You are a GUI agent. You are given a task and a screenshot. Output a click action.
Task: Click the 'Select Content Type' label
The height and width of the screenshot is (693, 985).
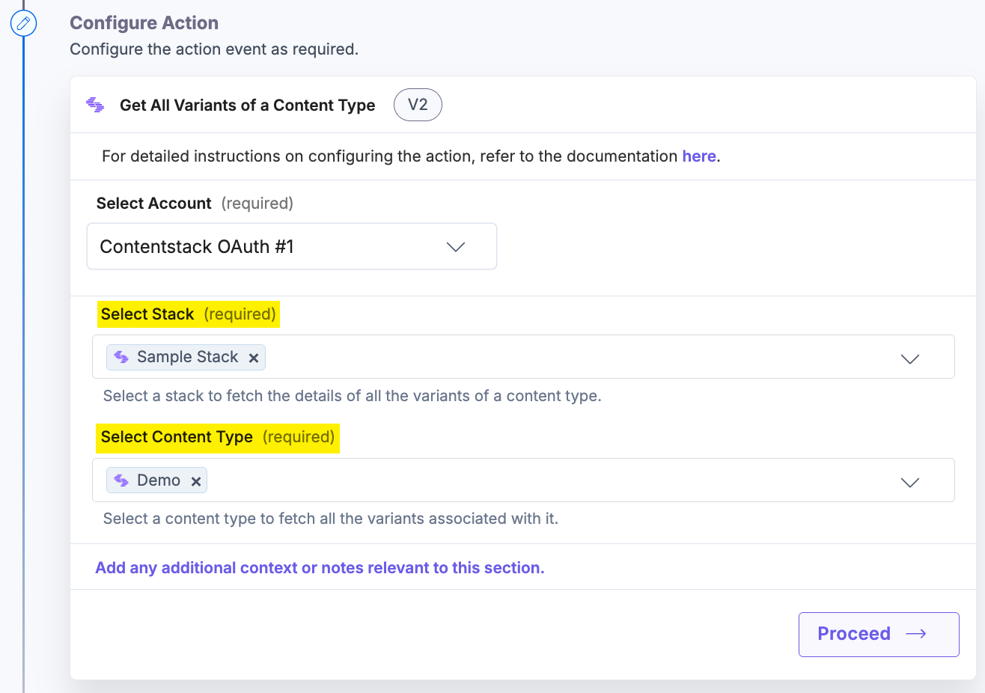click(177, 437)
